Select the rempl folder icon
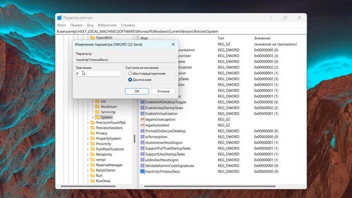Viewport: 352px width, 198px height. (92, 159)
